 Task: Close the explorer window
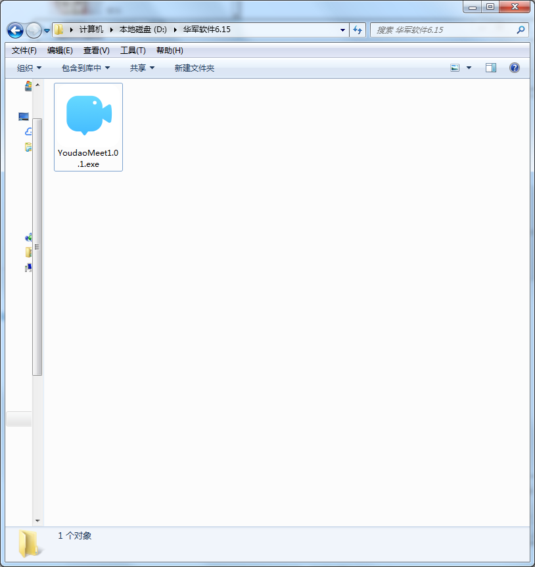[x=515, y=7]
